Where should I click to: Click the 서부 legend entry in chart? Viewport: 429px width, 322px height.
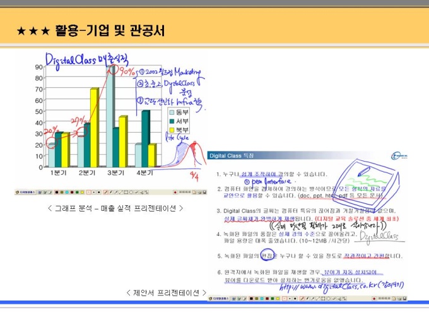[179, 121]
